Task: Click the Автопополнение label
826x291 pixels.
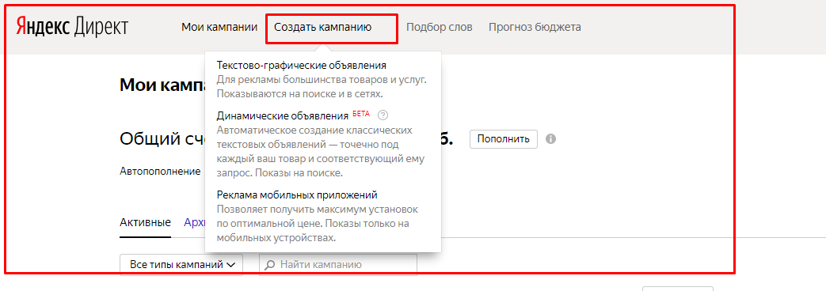Action: [160, 171]
